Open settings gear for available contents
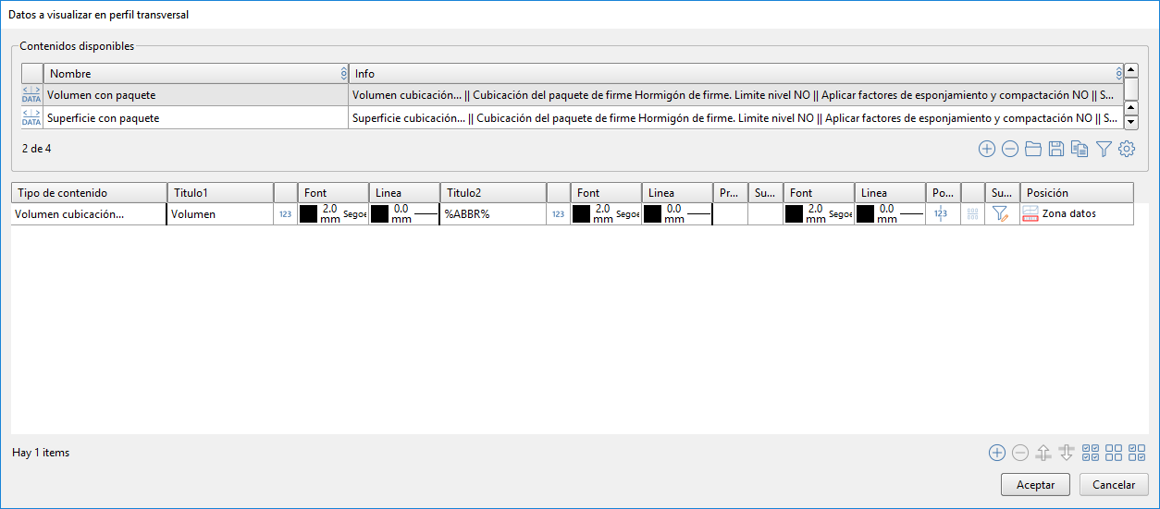 (1127, 149)
